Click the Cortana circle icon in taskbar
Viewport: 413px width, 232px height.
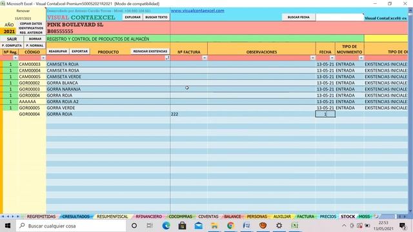134,226
